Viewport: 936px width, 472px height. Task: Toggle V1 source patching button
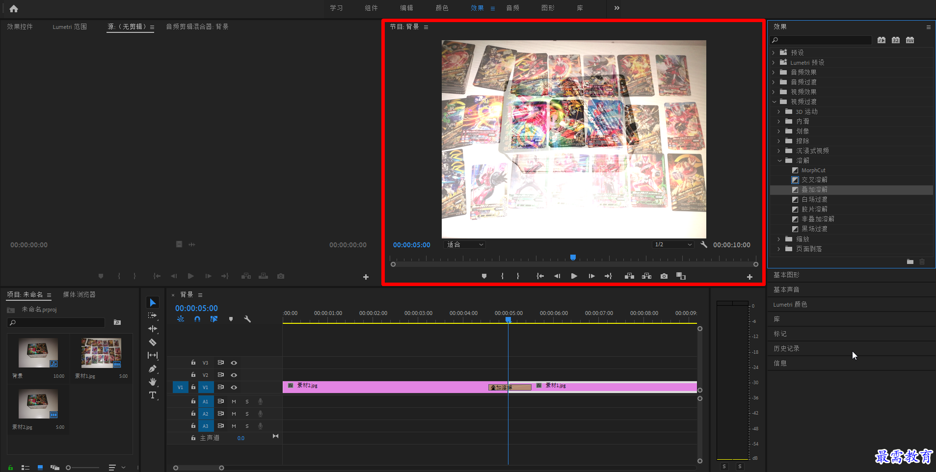180,387
